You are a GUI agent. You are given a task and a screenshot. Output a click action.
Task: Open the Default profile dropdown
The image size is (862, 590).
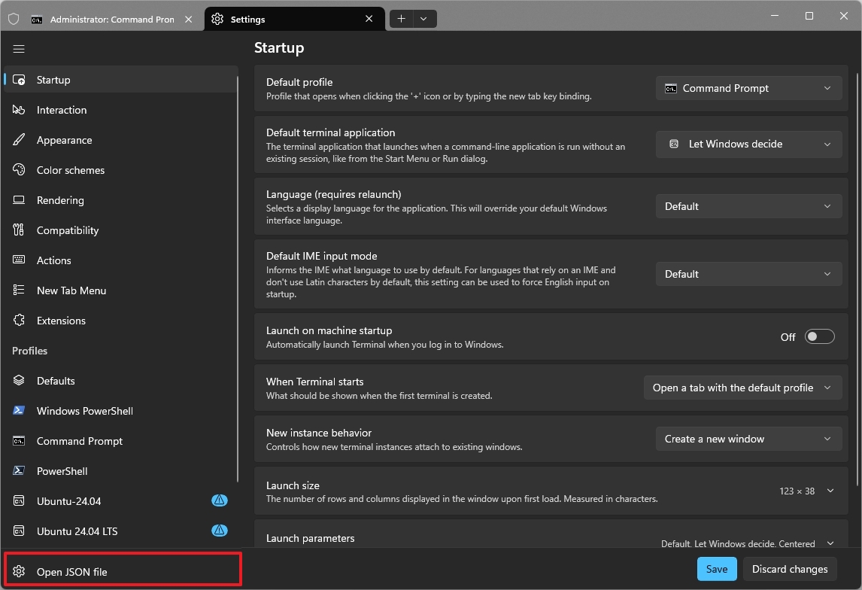click(748, 88)
